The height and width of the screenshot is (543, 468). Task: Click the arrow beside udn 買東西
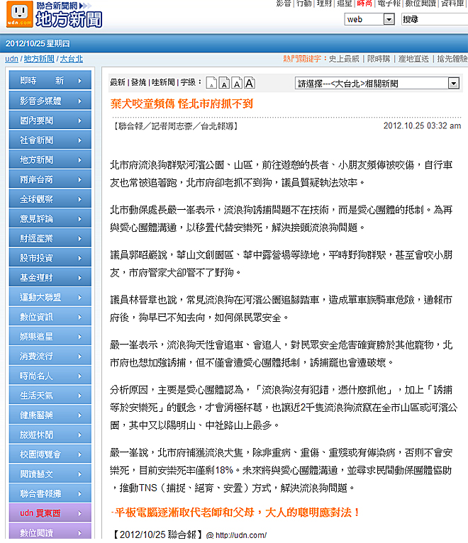[x=80, y=513]
